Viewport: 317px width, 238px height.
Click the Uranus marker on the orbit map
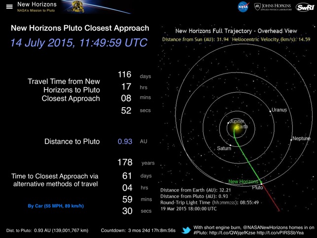(270, 111)
